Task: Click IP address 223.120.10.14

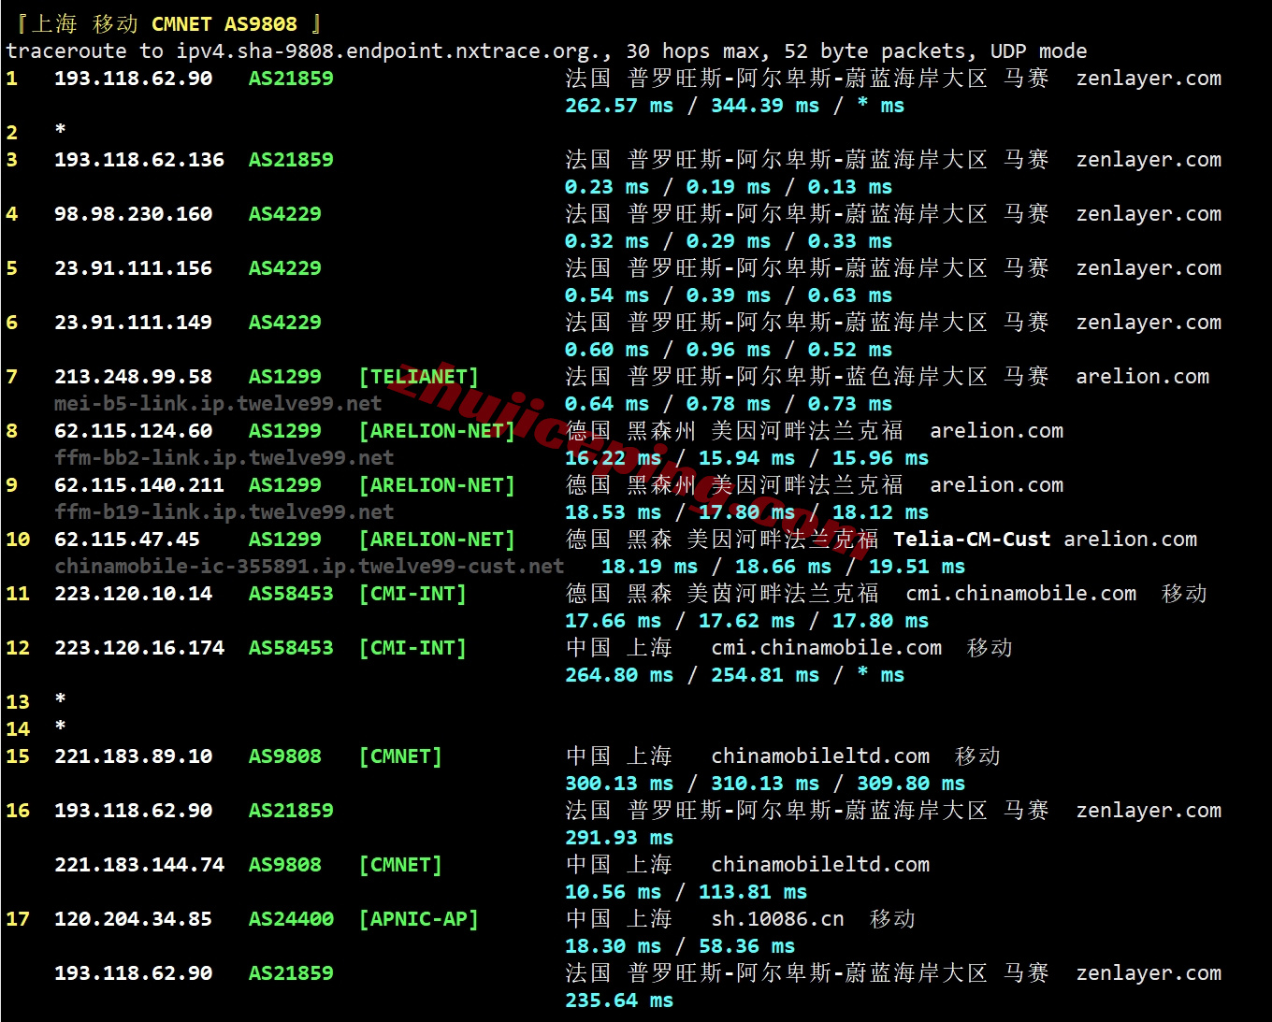Action: click(133, 594)
